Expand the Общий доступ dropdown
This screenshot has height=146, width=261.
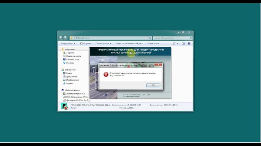pyautogui.click(x=103, y=43)
